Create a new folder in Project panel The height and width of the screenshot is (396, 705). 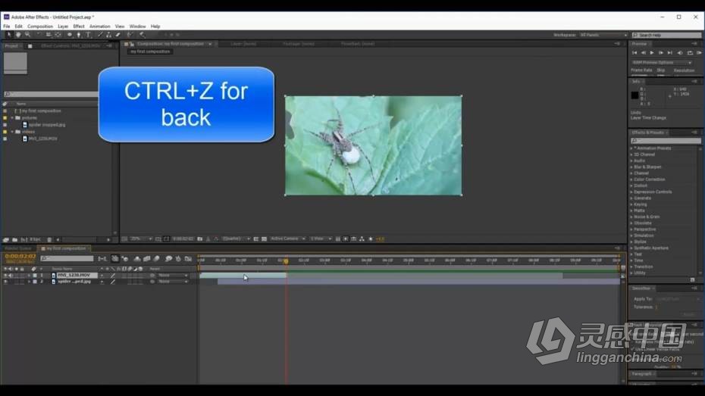[x=14, y=240]
